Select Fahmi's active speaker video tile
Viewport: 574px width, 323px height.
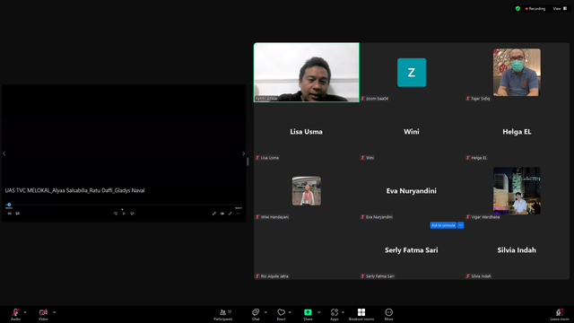click(307, 73)
